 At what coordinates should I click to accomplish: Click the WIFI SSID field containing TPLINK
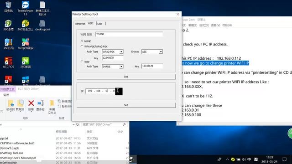coord(129,34)
